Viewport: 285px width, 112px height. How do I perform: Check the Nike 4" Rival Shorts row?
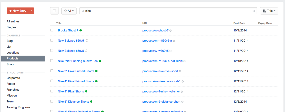click(x=52, y=91)
